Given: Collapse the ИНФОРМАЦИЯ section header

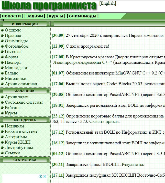Looking at the screenshot, I should coord(25,24).
